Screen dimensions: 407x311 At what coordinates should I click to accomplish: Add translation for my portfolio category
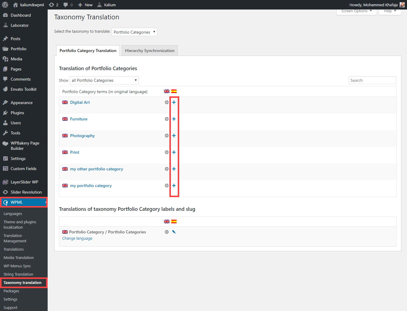(x=174, y=186)
